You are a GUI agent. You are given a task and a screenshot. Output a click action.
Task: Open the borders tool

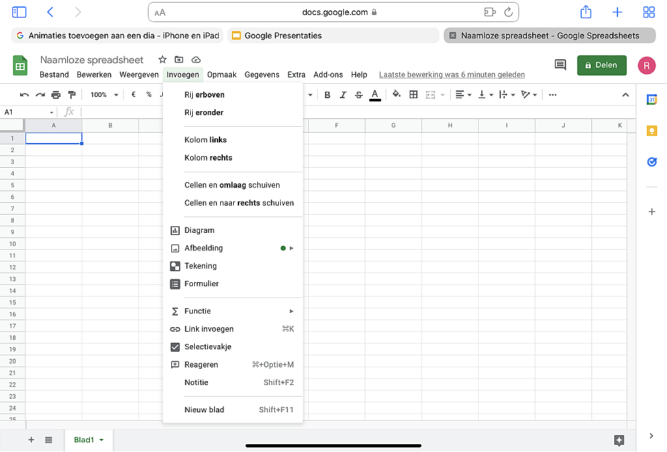tap(414, 95)
